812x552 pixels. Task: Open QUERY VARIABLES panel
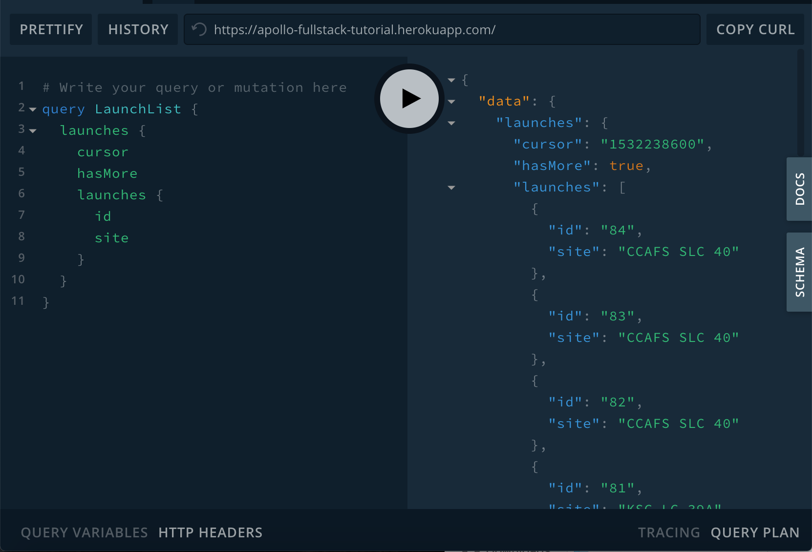click(x=84, y=532)
